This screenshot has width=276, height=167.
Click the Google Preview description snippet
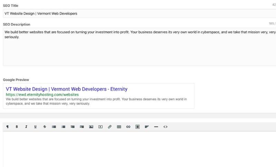(x=96, y=101)
